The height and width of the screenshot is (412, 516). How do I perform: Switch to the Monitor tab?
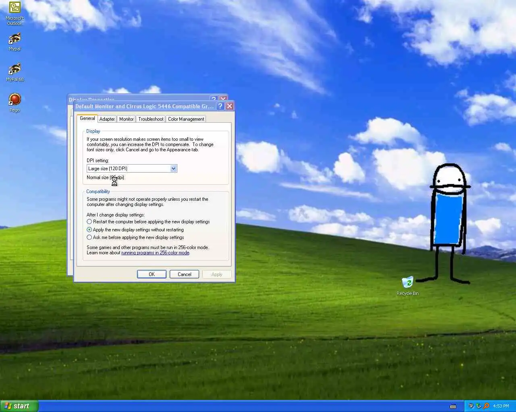[x=126, y=119]
